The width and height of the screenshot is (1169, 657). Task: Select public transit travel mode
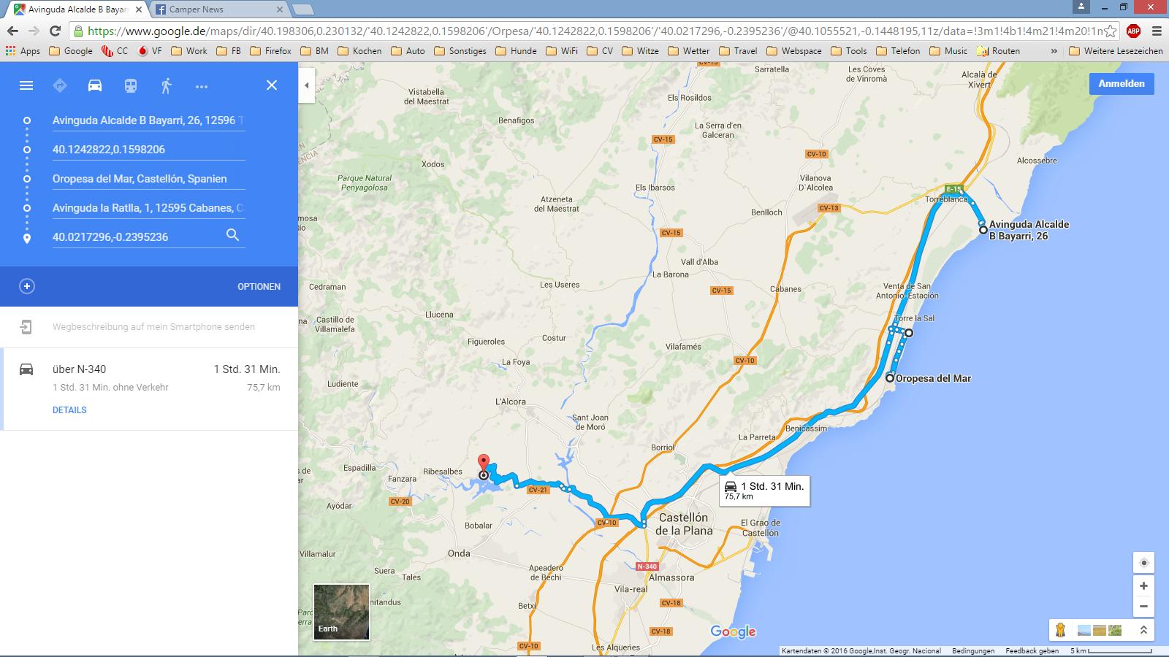tap(130, 85)
